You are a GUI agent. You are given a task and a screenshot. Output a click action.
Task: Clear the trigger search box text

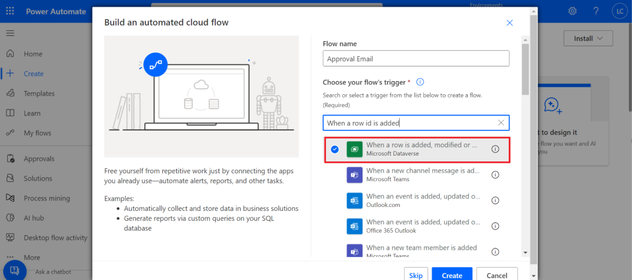501,123
